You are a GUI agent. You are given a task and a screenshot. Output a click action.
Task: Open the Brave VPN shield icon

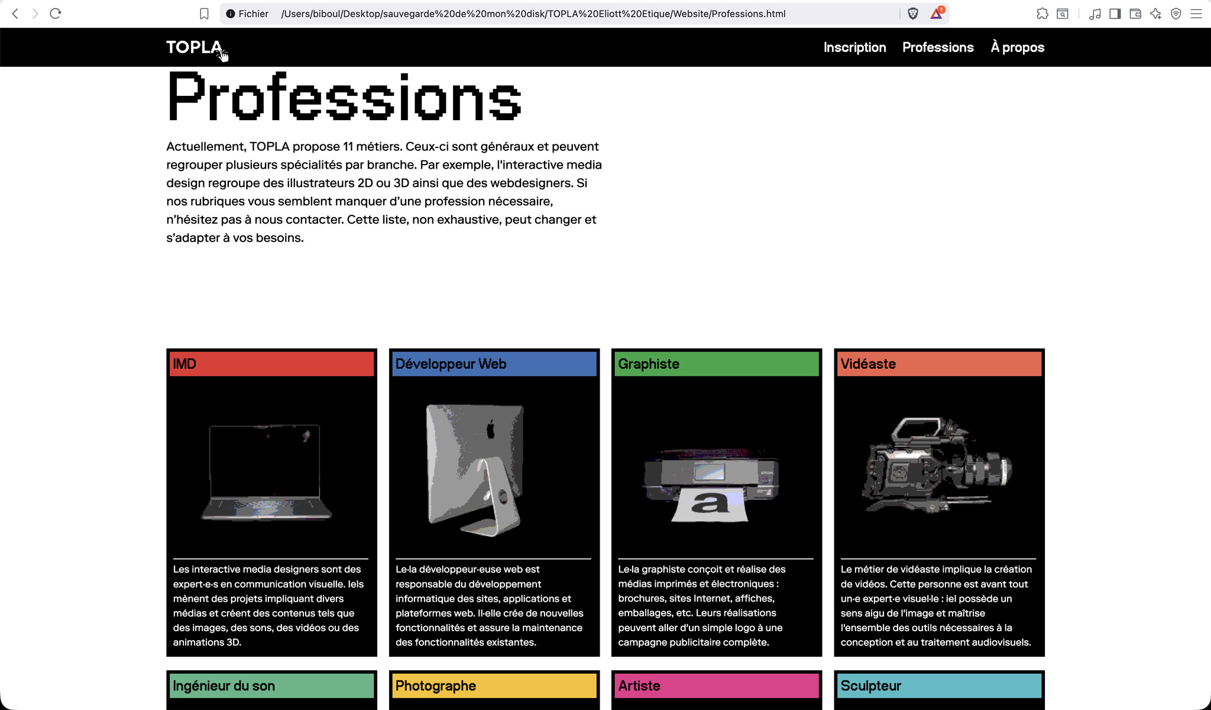[1176, 14]
